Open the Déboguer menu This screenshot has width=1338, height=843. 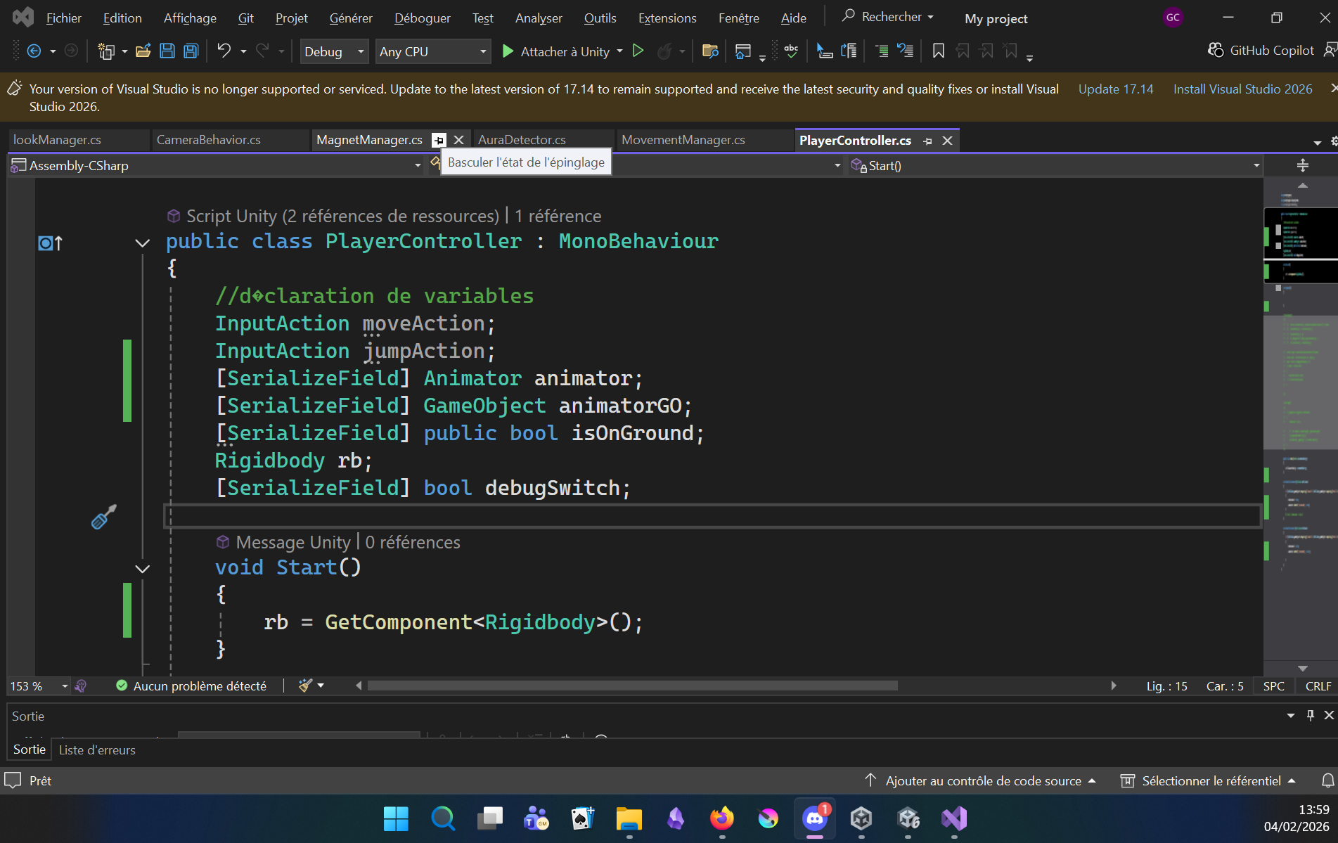pyautogui.click(x=422, y=18)
